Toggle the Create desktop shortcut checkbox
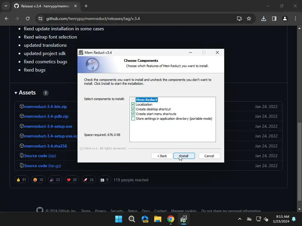The width and height of the screenshot is (302, 226). pyautogui.click(x=133, y=109)
